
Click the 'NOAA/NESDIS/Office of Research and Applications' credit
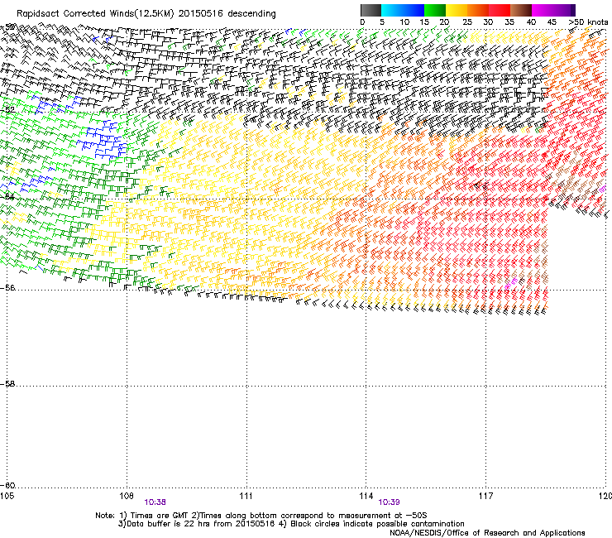pos(487,532)
